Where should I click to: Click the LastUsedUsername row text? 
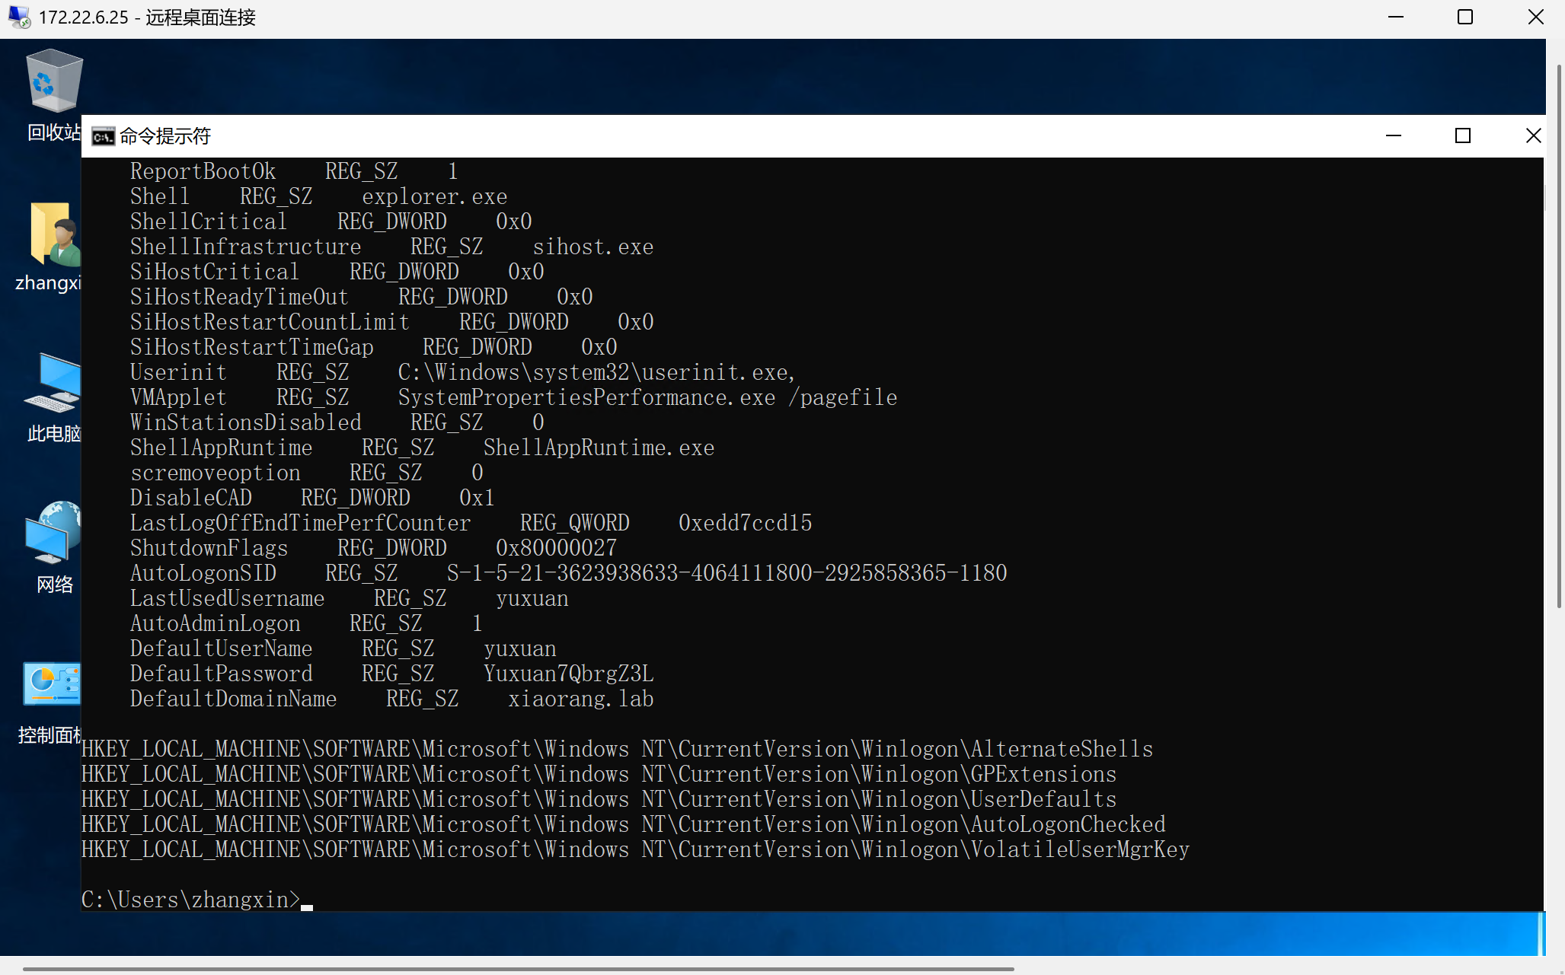tap(349, 598)
